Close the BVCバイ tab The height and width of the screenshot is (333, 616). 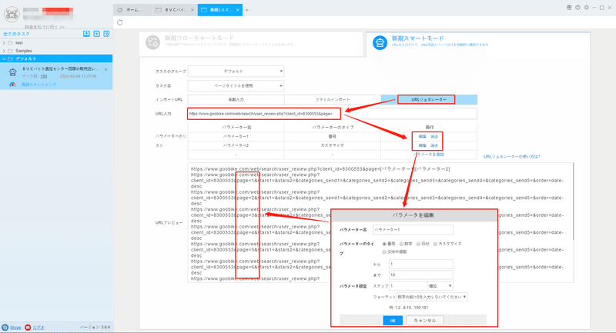click(192, 10)
